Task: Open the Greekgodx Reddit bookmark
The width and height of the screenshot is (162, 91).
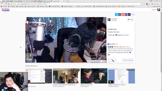Action: [12, 6]
